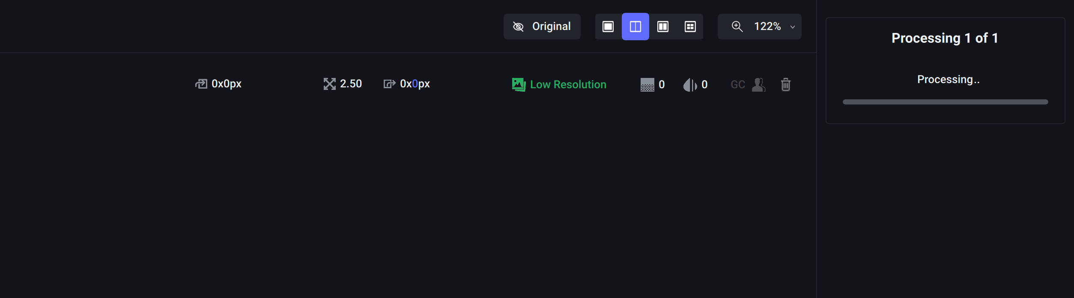Select the side-by-side comparison view

663,27
